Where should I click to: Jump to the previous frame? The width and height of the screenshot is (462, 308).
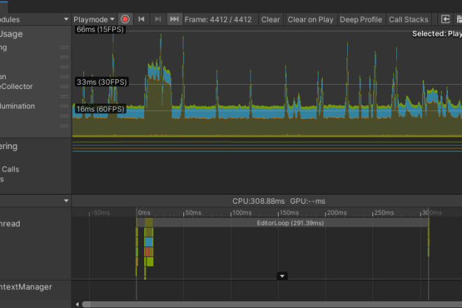pos(141,20)
